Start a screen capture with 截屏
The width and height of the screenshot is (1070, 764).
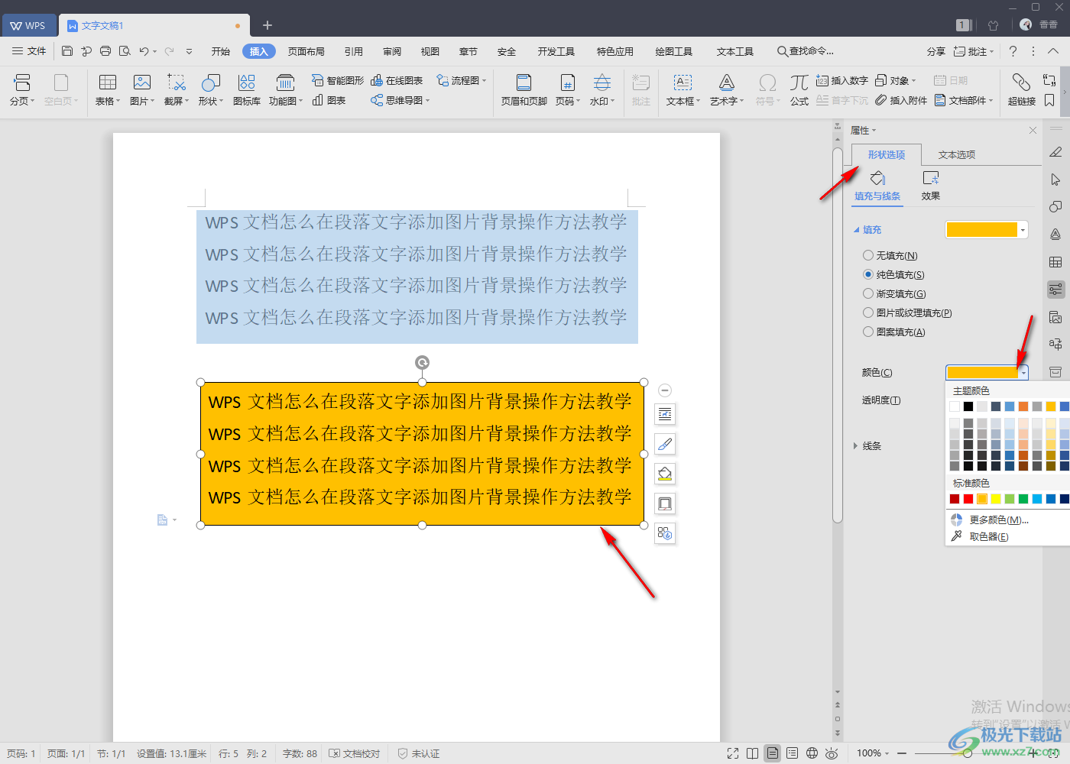tap(177, 89)
